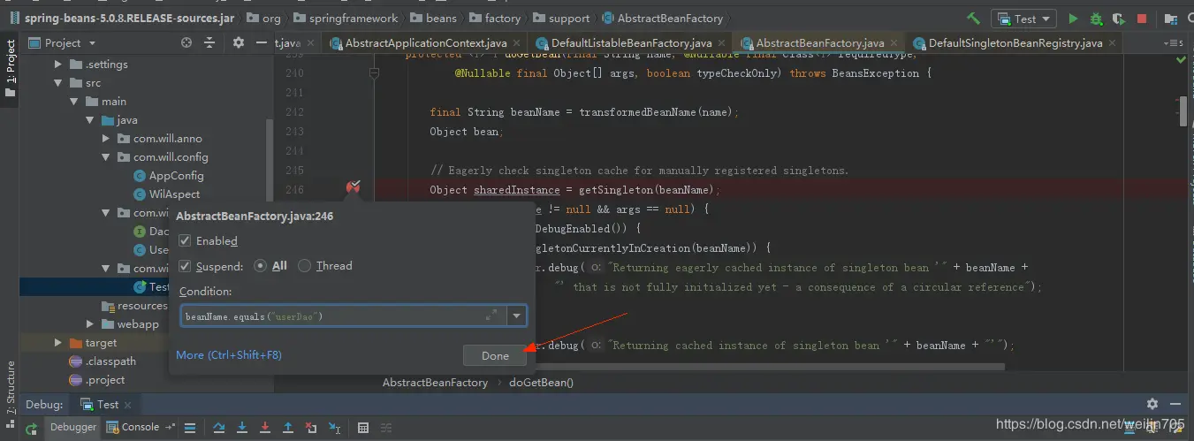Expand the target folder
Screen dimensions: 1194x441
(58, 343)
